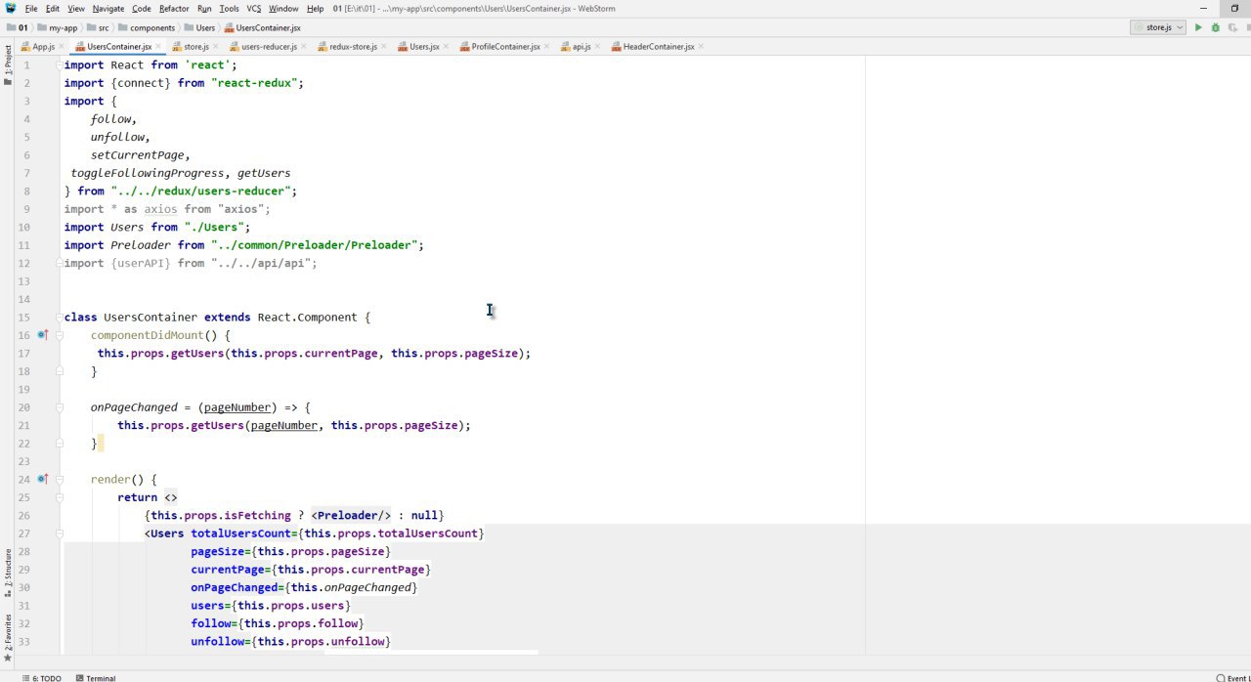The height and width of the screenshot is (682, 1251).
Task: Run the store.js configuration with green play button
Action: (x=1198, y=27)
